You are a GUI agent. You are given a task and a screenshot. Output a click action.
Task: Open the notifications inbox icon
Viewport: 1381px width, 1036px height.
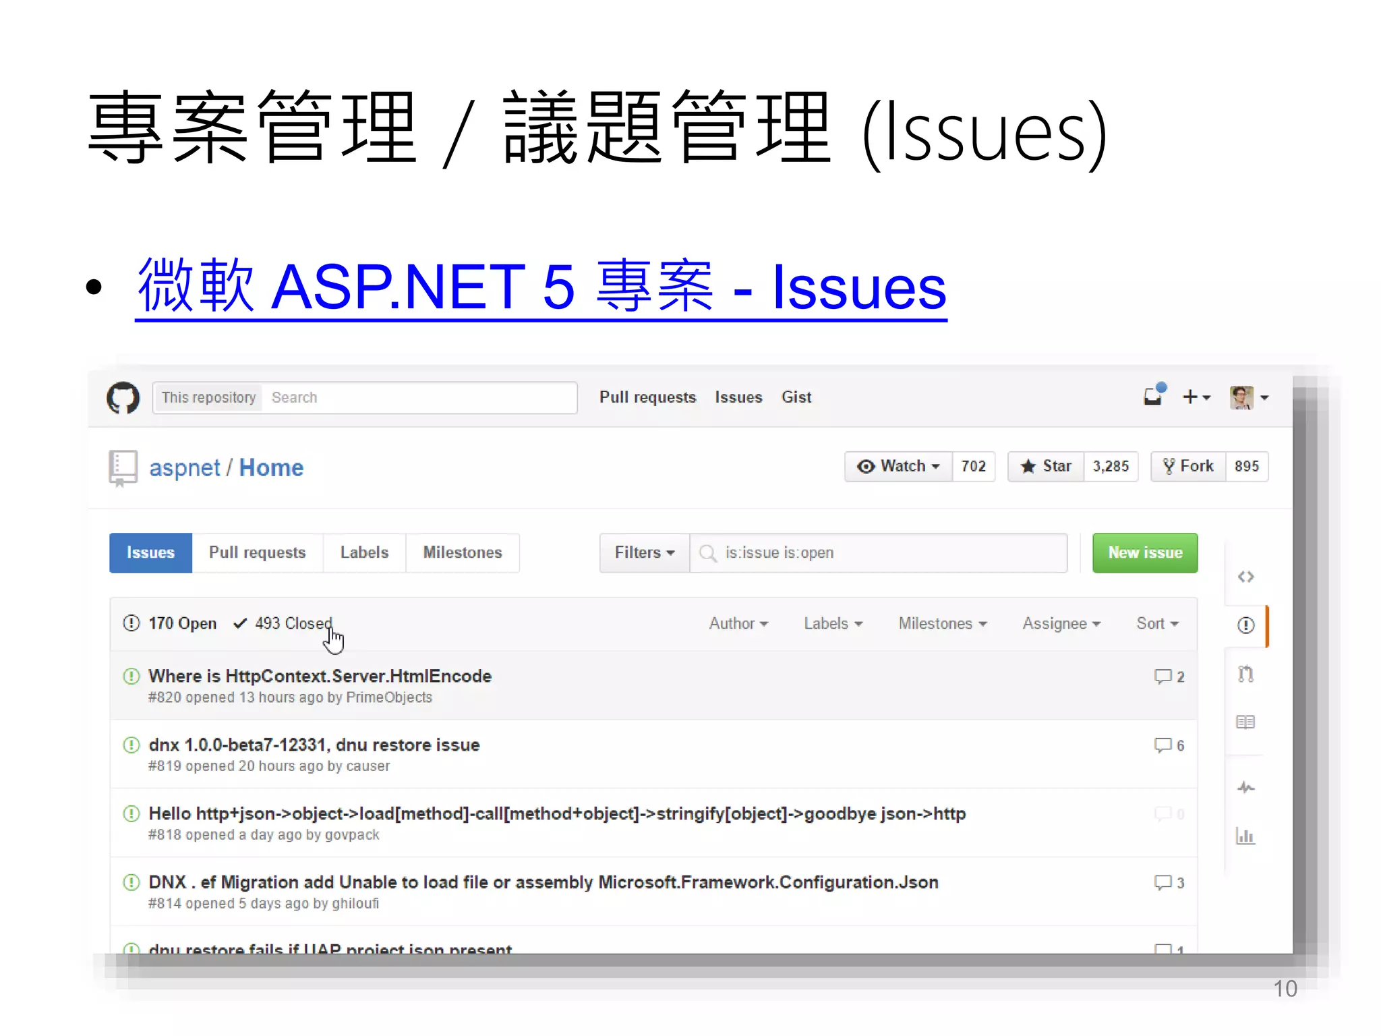tap(1154, 395)
